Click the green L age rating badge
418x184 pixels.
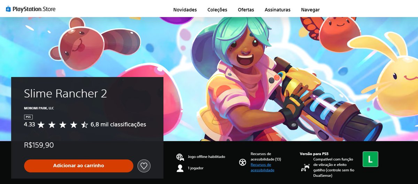click(x=370, y=159)
